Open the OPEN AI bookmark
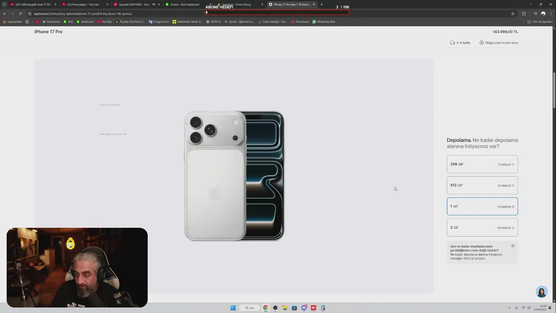Screen dimensions: 556x313 [213, 22]
